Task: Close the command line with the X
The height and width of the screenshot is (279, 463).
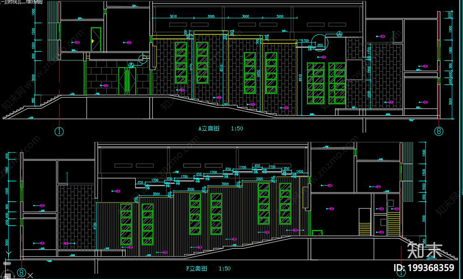Action: click(30, 275)
